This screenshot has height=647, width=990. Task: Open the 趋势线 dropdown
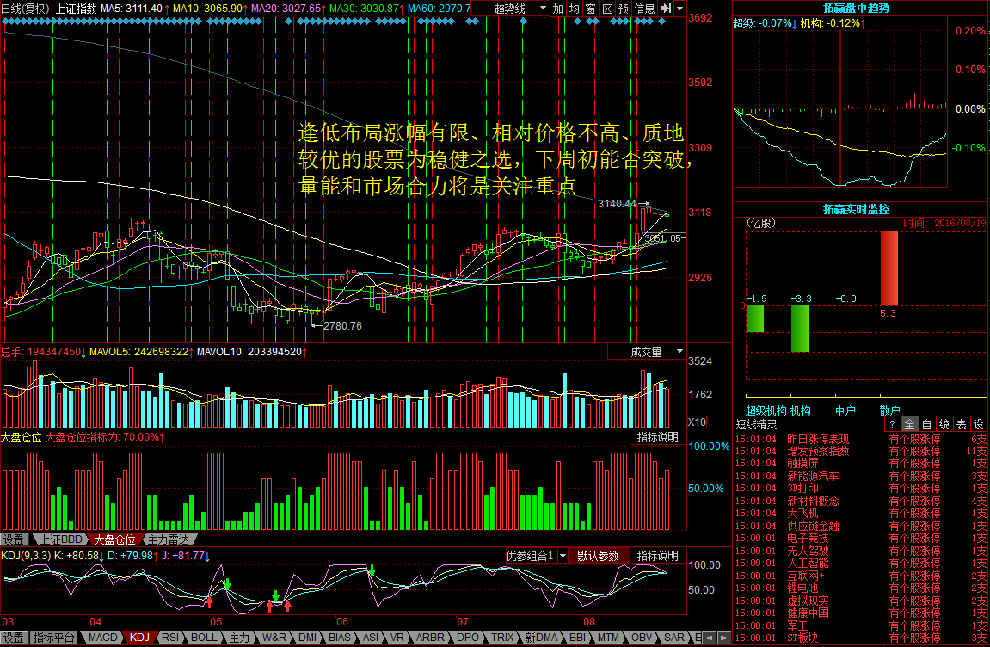(520, 9)
